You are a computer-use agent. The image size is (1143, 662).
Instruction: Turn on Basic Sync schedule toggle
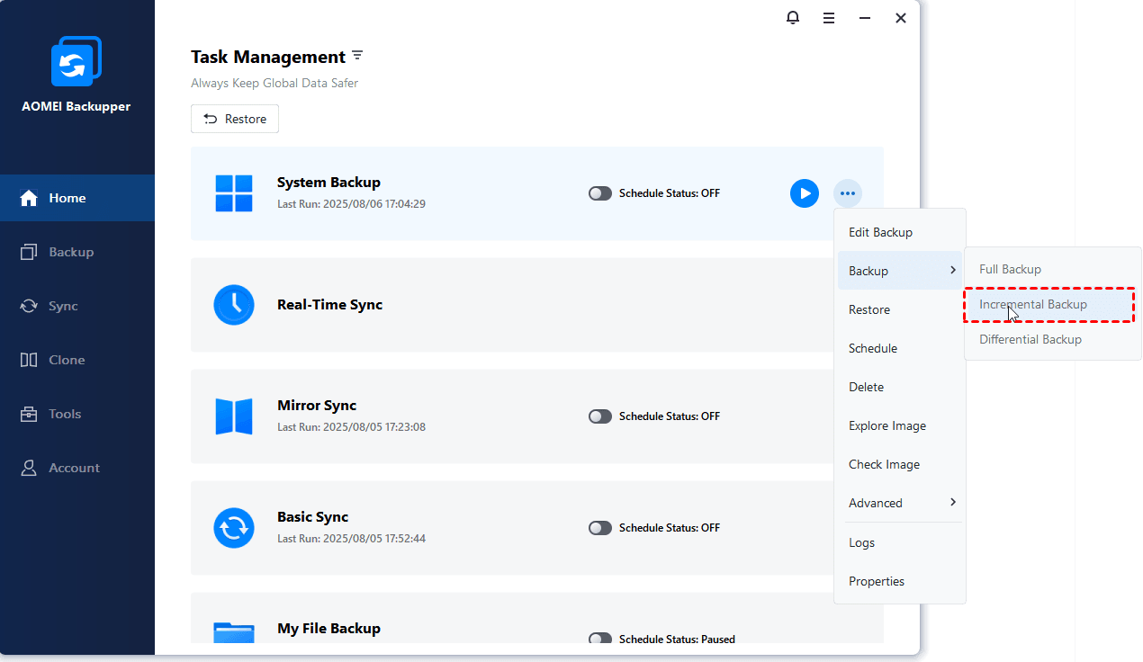600,528
